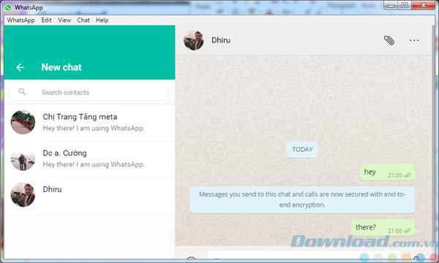Click Dc a. Cường's profile picture
Image resolution: width=439 pixels, height=263 pixels.
tap(23, 159)
